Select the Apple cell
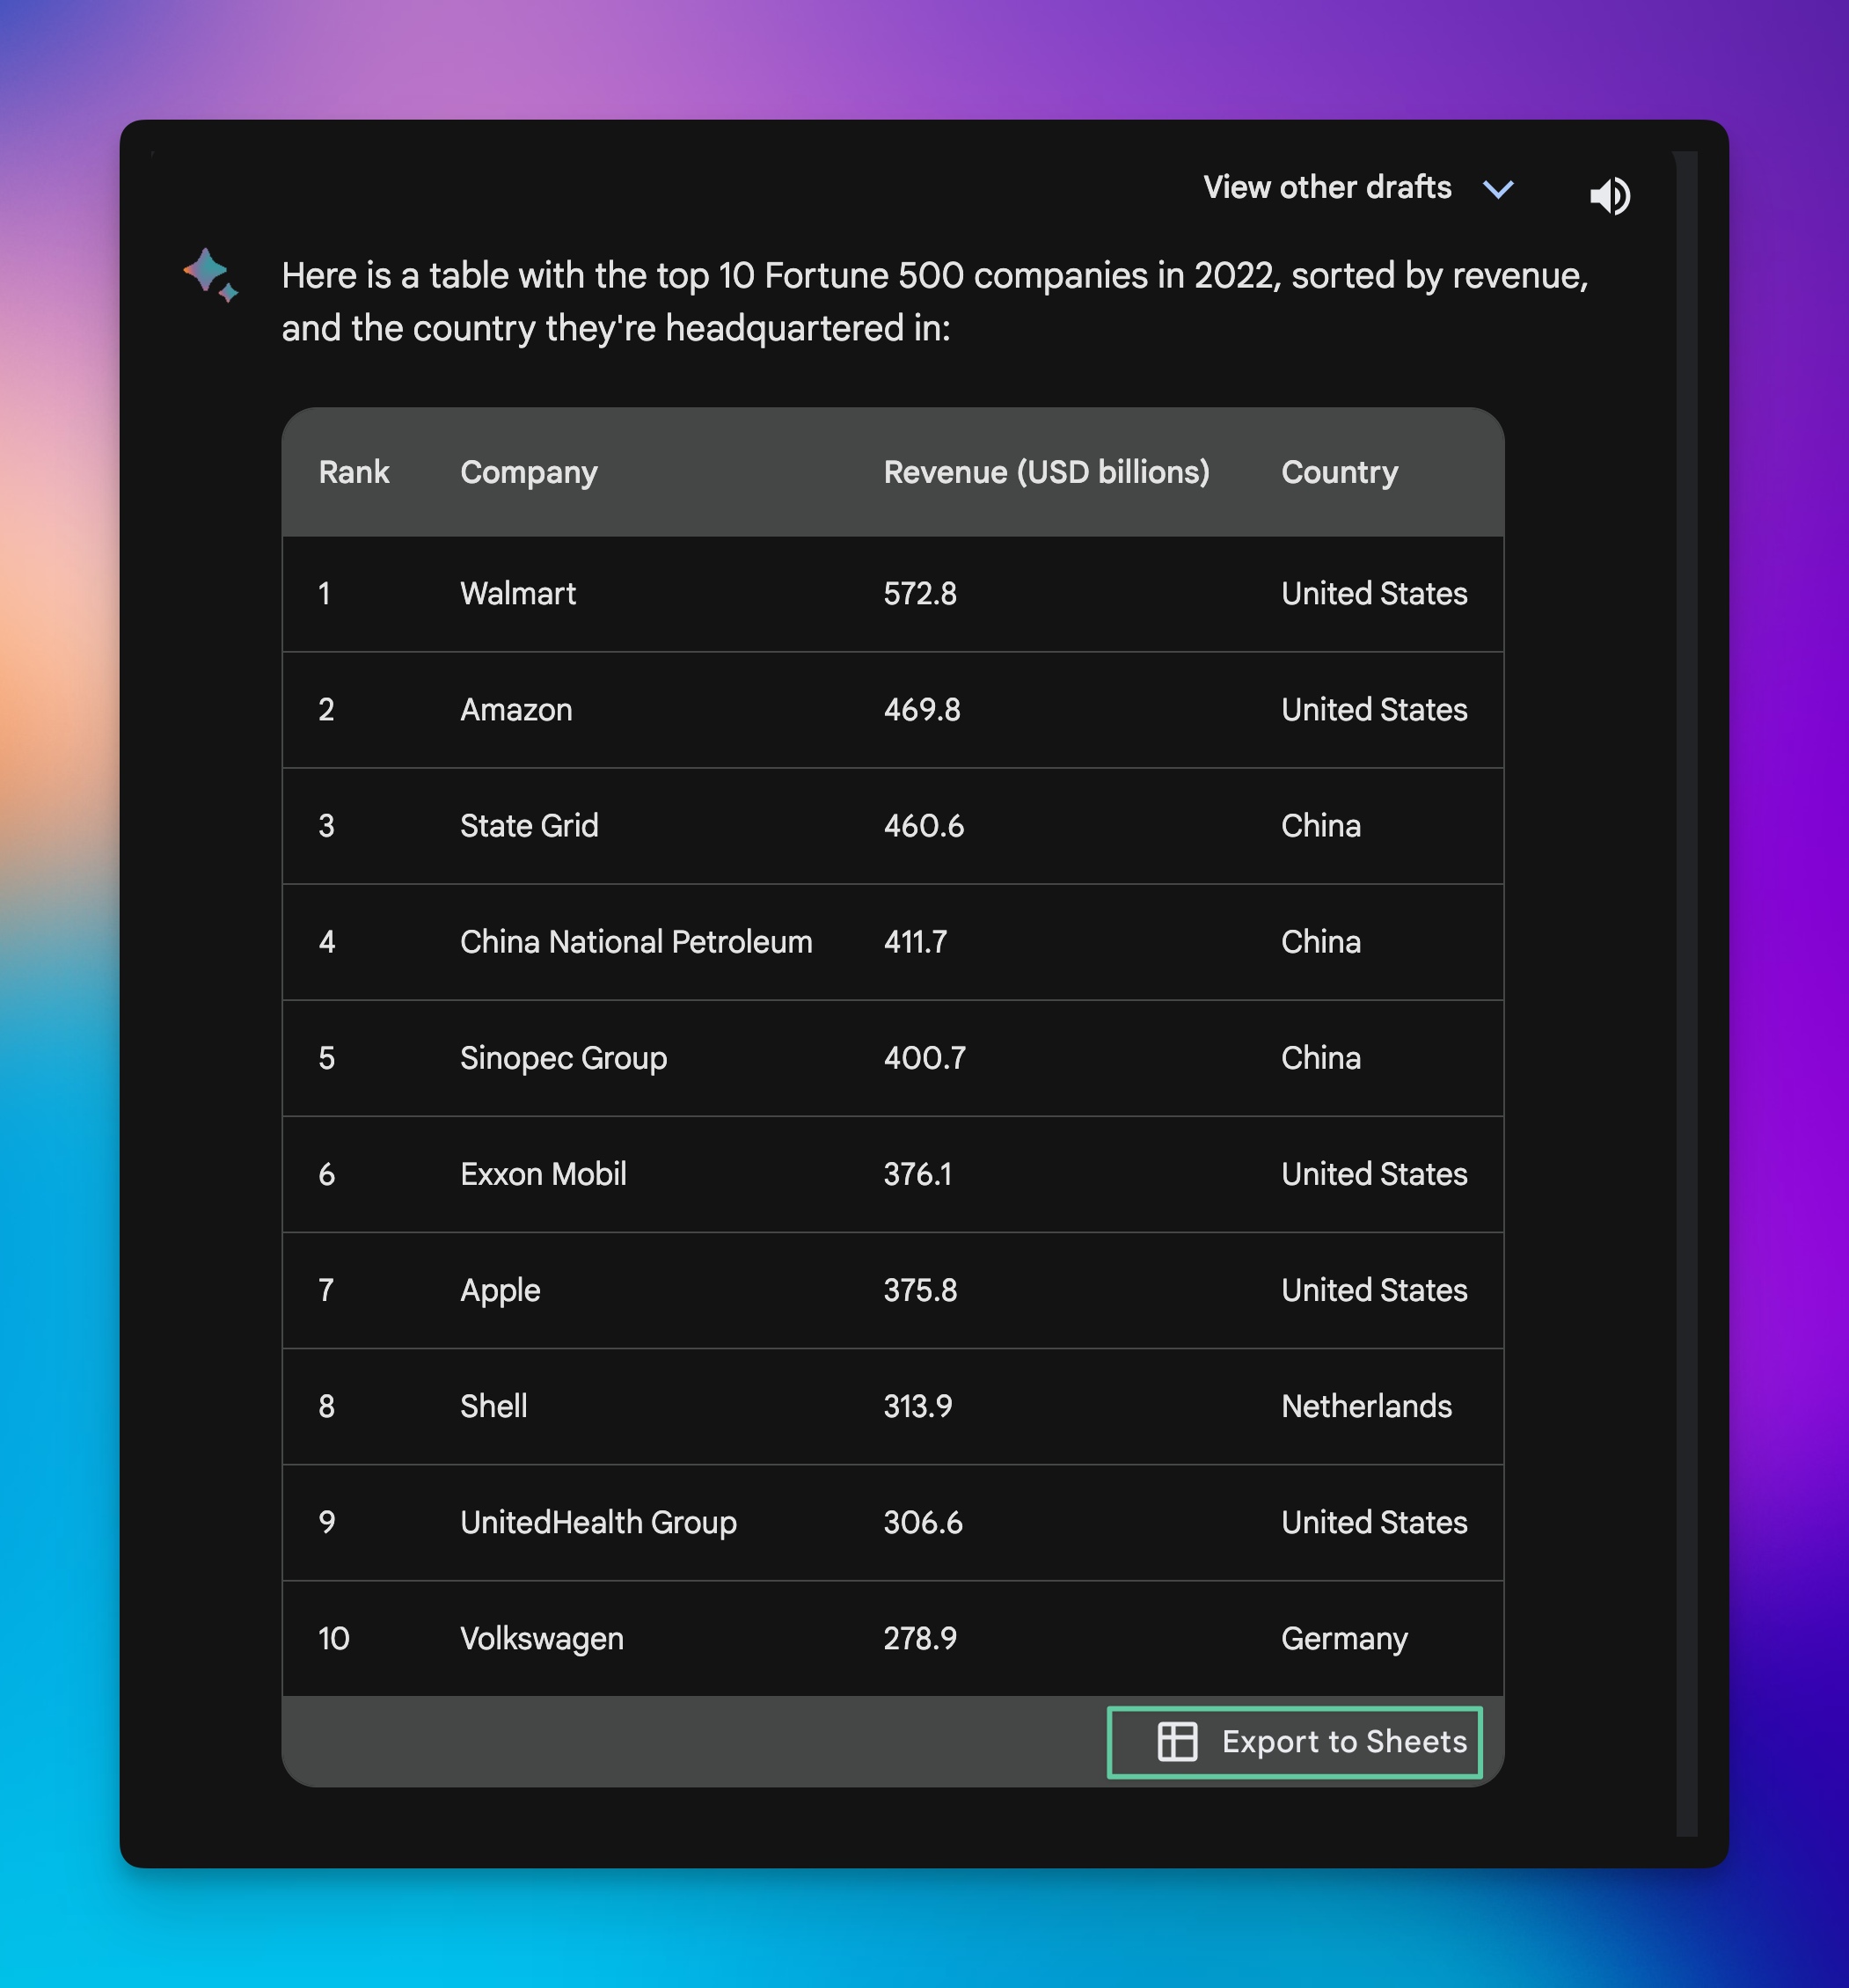This screenshot has width=1849, height=1988. point(500,1291)
